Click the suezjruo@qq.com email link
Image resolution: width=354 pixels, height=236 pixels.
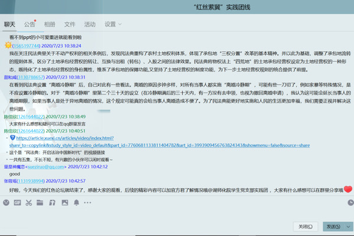[46, 167]
